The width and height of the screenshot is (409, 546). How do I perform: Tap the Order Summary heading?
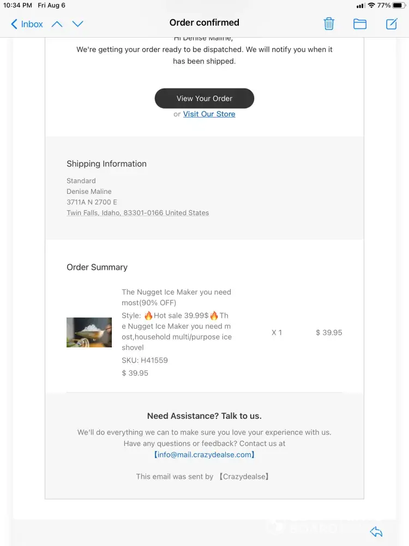pyautogui.click(x=97, y=267)
